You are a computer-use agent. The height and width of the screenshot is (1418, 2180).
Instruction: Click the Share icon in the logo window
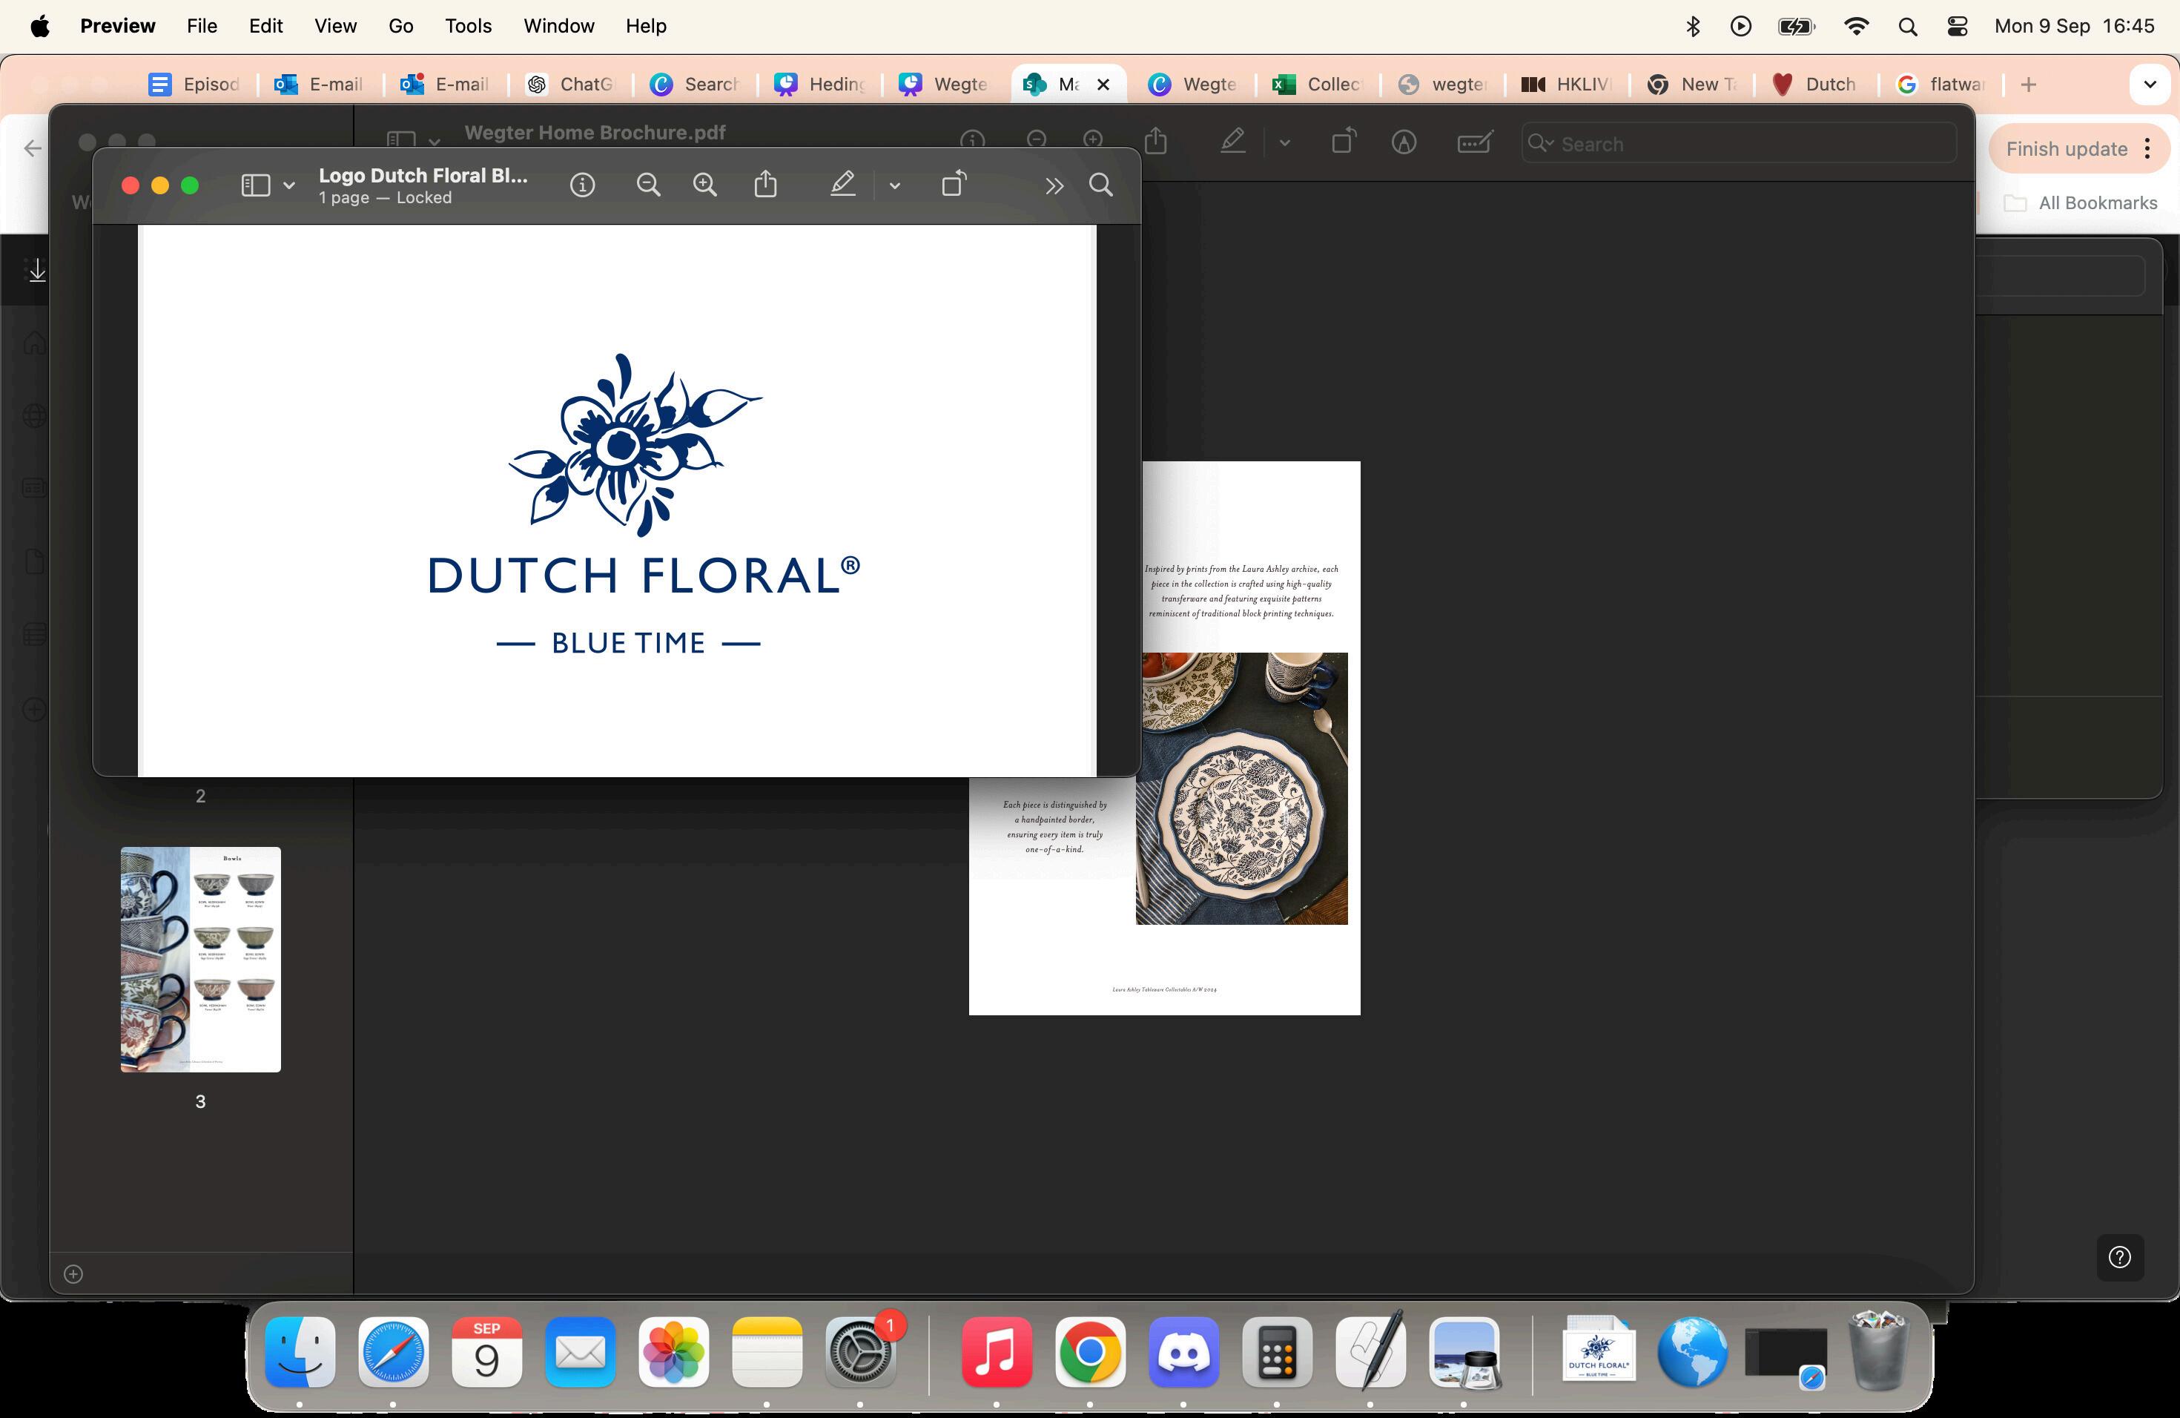click(x=766, y=186)
